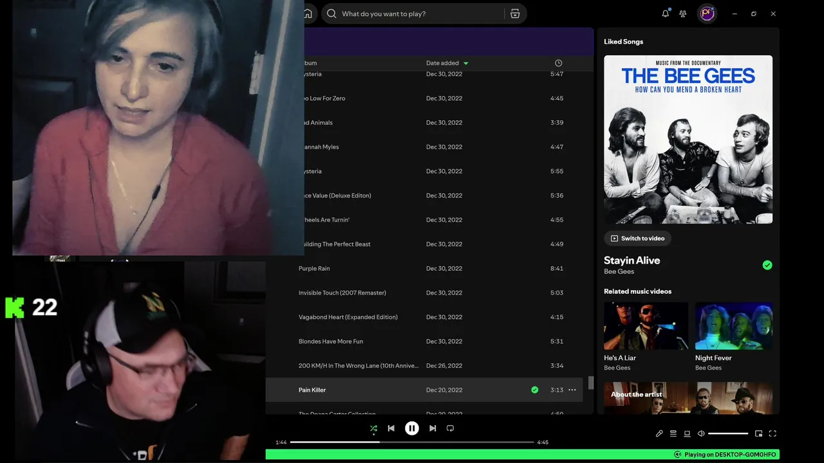Toggle repeat mode

click(450, 428)
